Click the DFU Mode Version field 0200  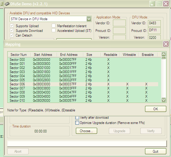[x=154, y=37]
